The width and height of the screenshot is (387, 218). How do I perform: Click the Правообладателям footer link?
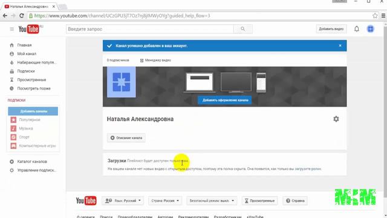(x=135, y=217)
